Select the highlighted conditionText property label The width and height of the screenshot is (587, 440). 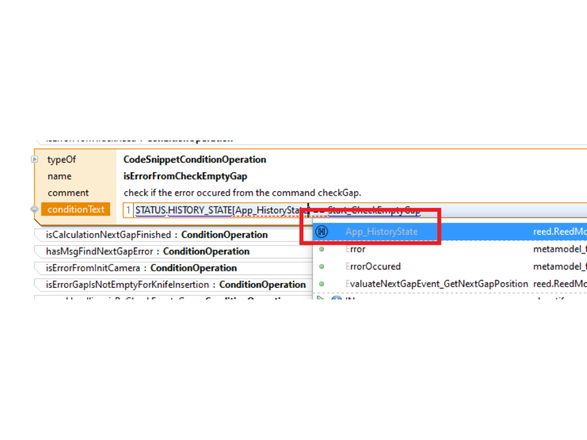pyautogui.click(x=76, y=210)
